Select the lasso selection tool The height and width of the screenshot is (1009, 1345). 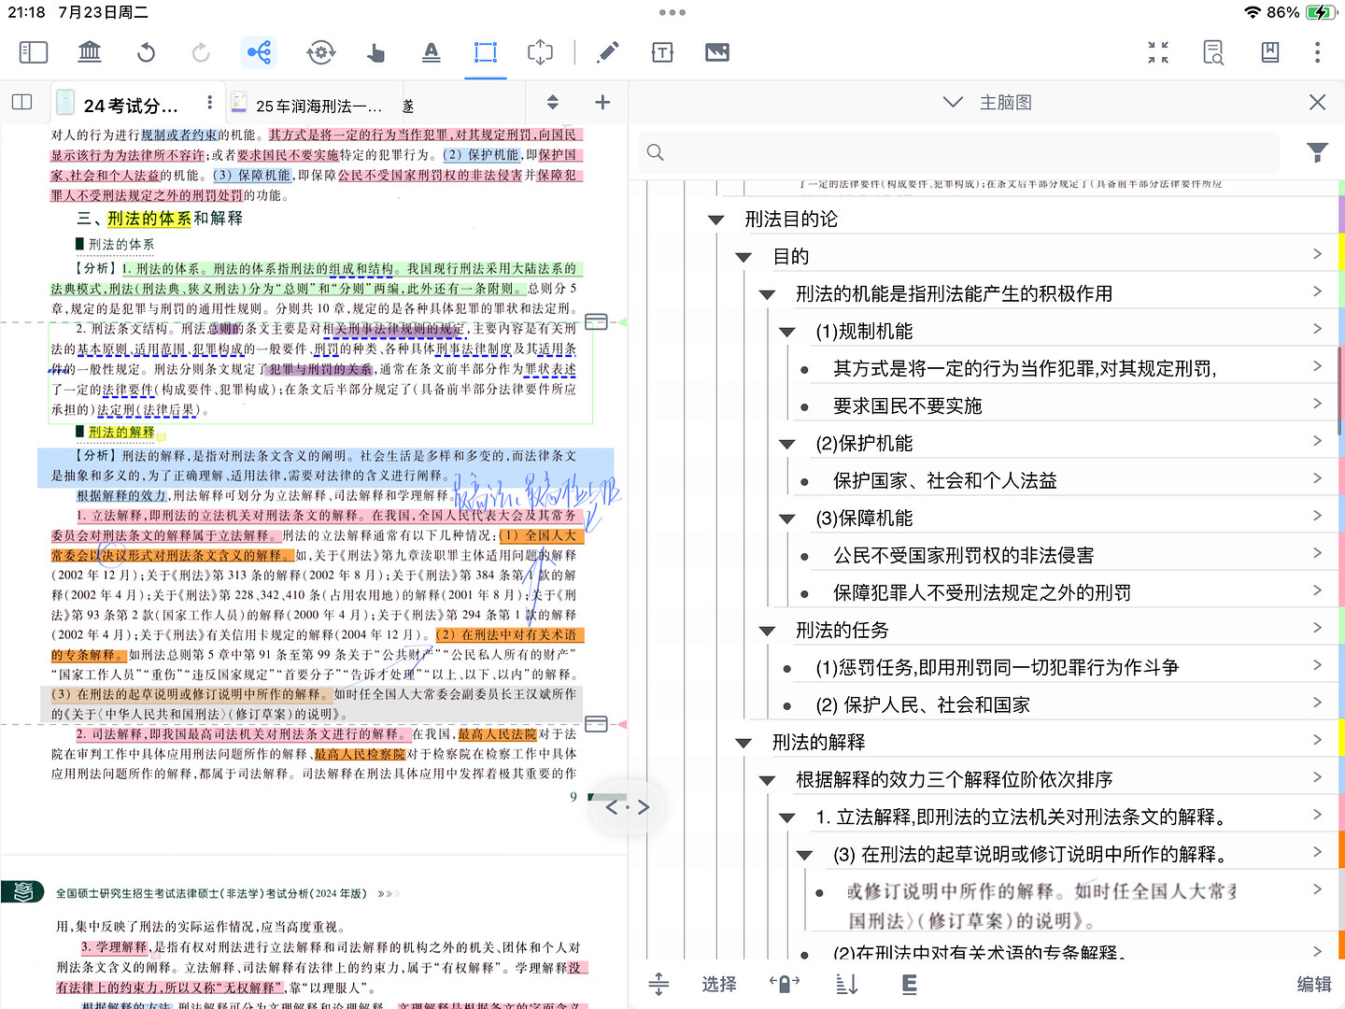pos(540,52)
